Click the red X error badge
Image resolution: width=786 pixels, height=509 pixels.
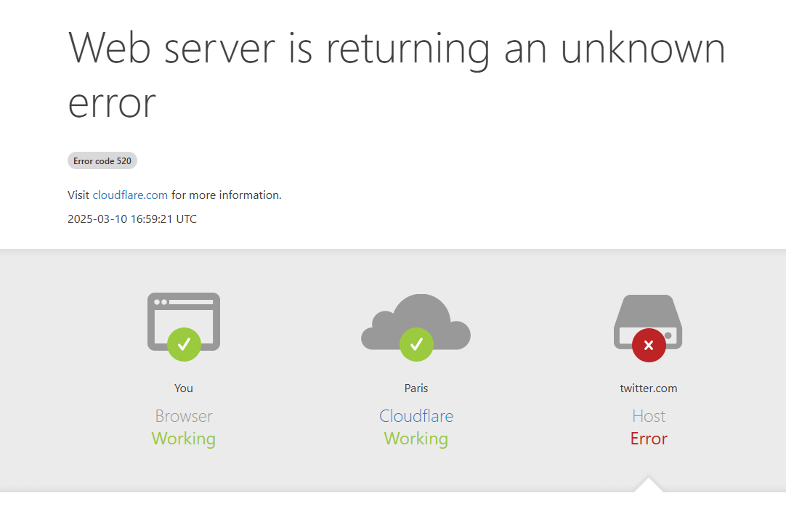[649, 345]
